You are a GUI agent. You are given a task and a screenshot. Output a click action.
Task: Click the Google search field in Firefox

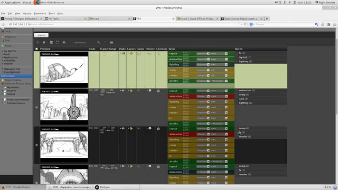point(285,24)
